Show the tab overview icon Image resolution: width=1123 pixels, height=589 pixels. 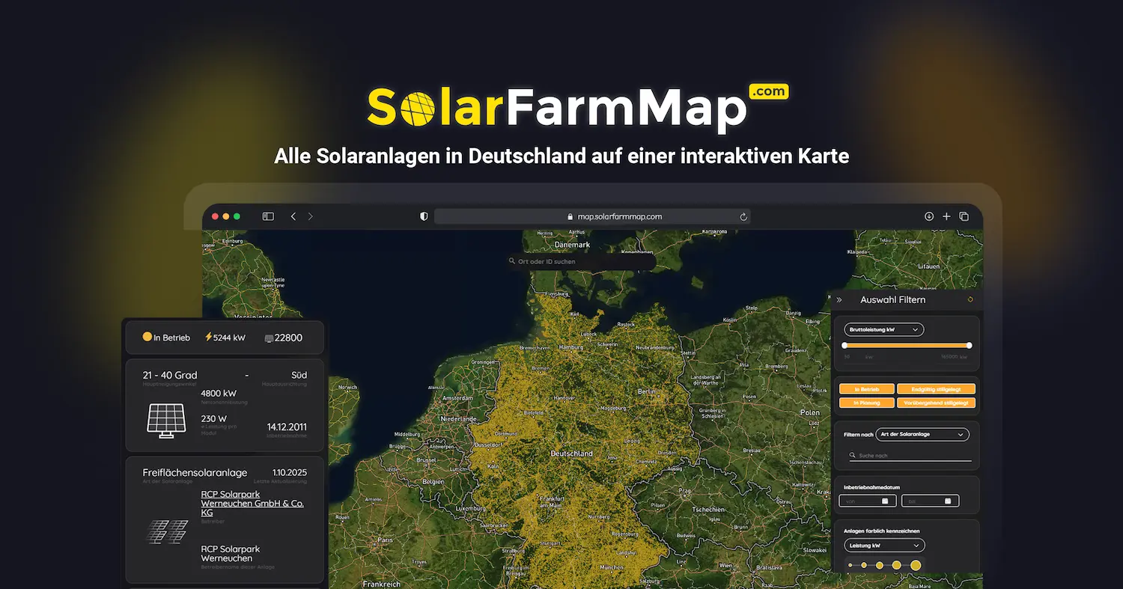click(964, 216)
